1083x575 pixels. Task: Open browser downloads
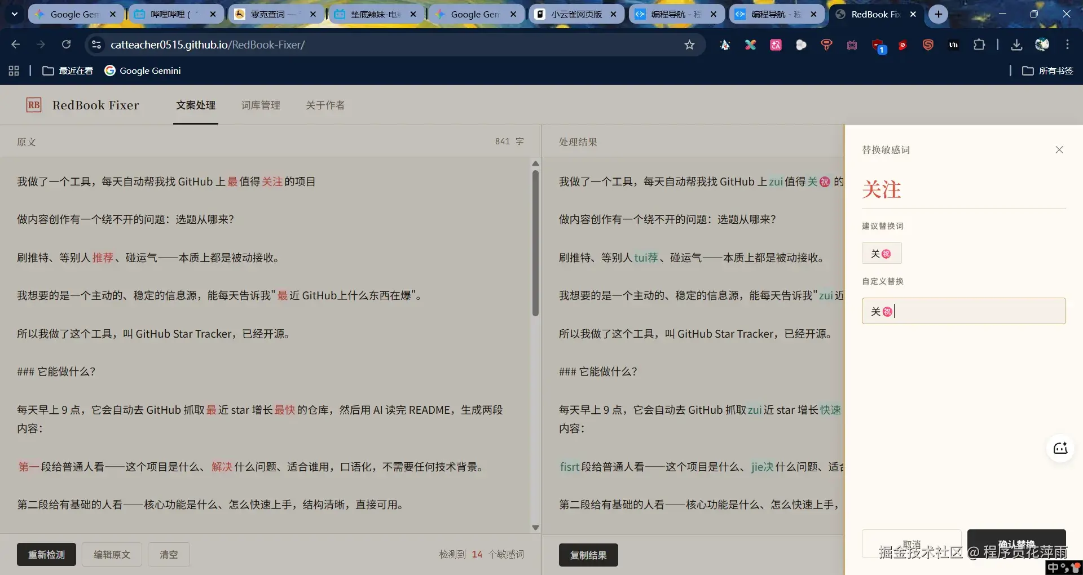pos(1016,45)
